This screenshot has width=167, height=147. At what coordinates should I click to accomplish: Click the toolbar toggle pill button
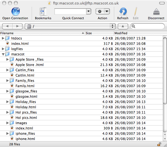(162, 3)
